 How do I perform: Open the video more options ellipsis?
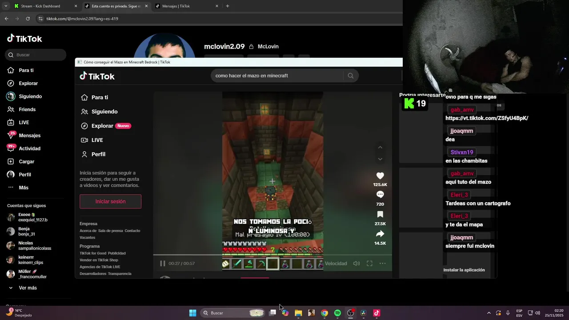pyautogui.click(x=382, y=264)
